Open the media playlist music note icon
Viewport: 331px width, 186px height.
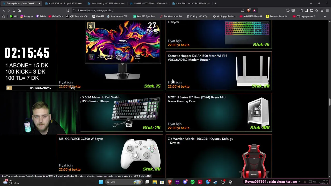pos(301,10)
